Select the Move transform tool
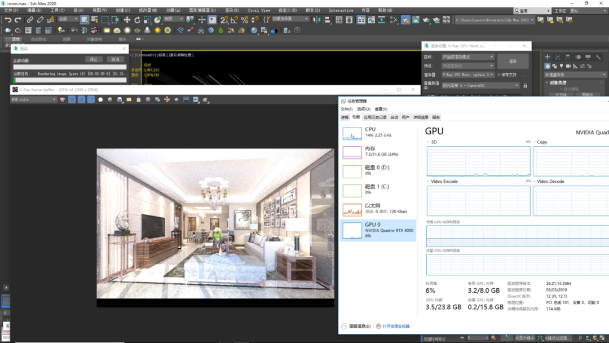Image resolution: width=609 pixels, height=343 pixels. click(x=127, y=19)
